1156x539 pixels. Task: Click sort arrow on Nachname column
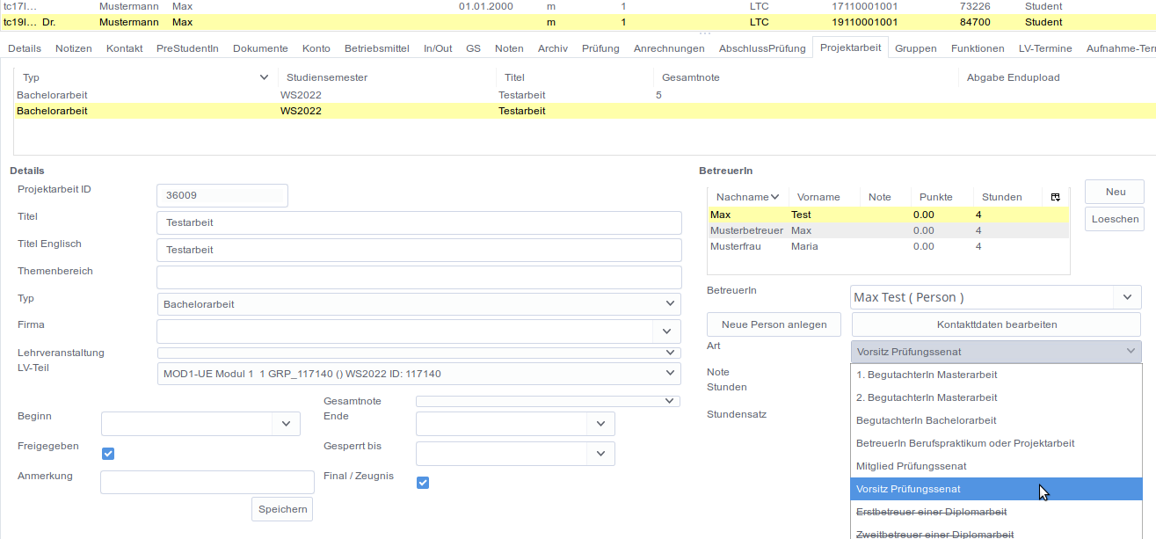pyautogui.click(x=775, y=197)
